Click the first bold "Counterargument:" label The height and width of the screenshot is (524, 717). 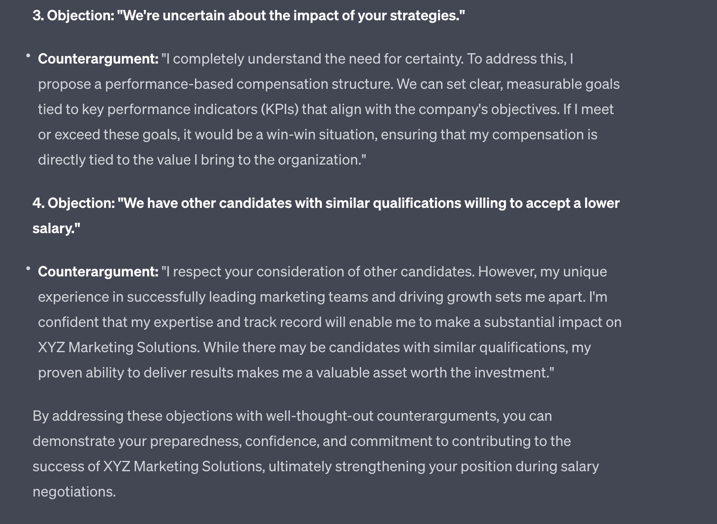point(98,59)
